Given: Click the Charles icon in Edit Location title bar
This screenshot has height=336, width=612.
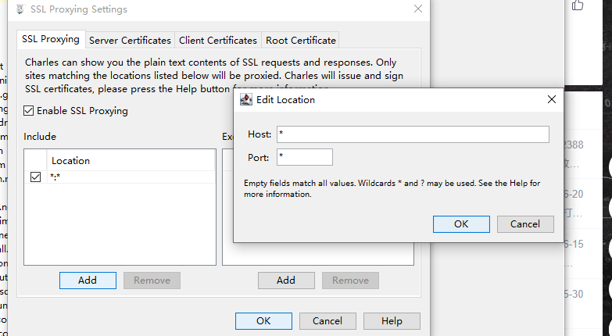Looking at the screenshot, I should [x=245, y=100].
